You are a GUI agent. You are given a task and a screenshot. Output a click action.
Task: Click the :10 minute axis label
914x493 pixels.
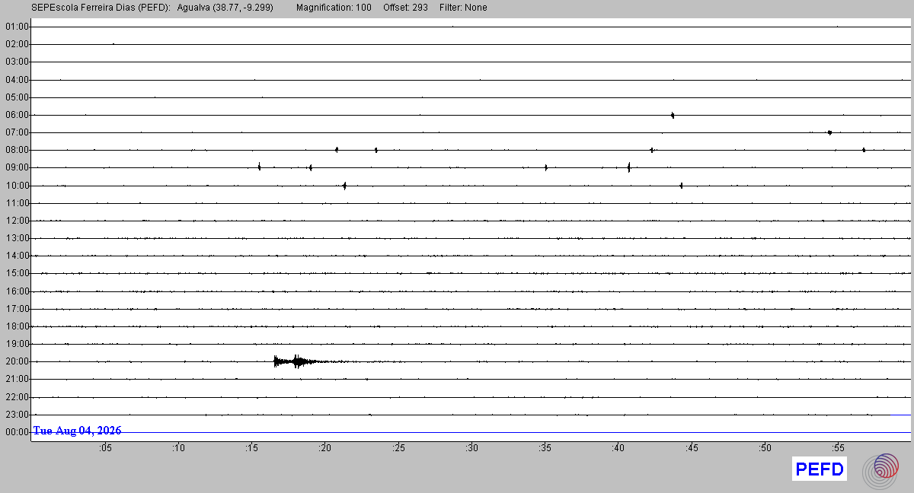[x=178, y=448]
